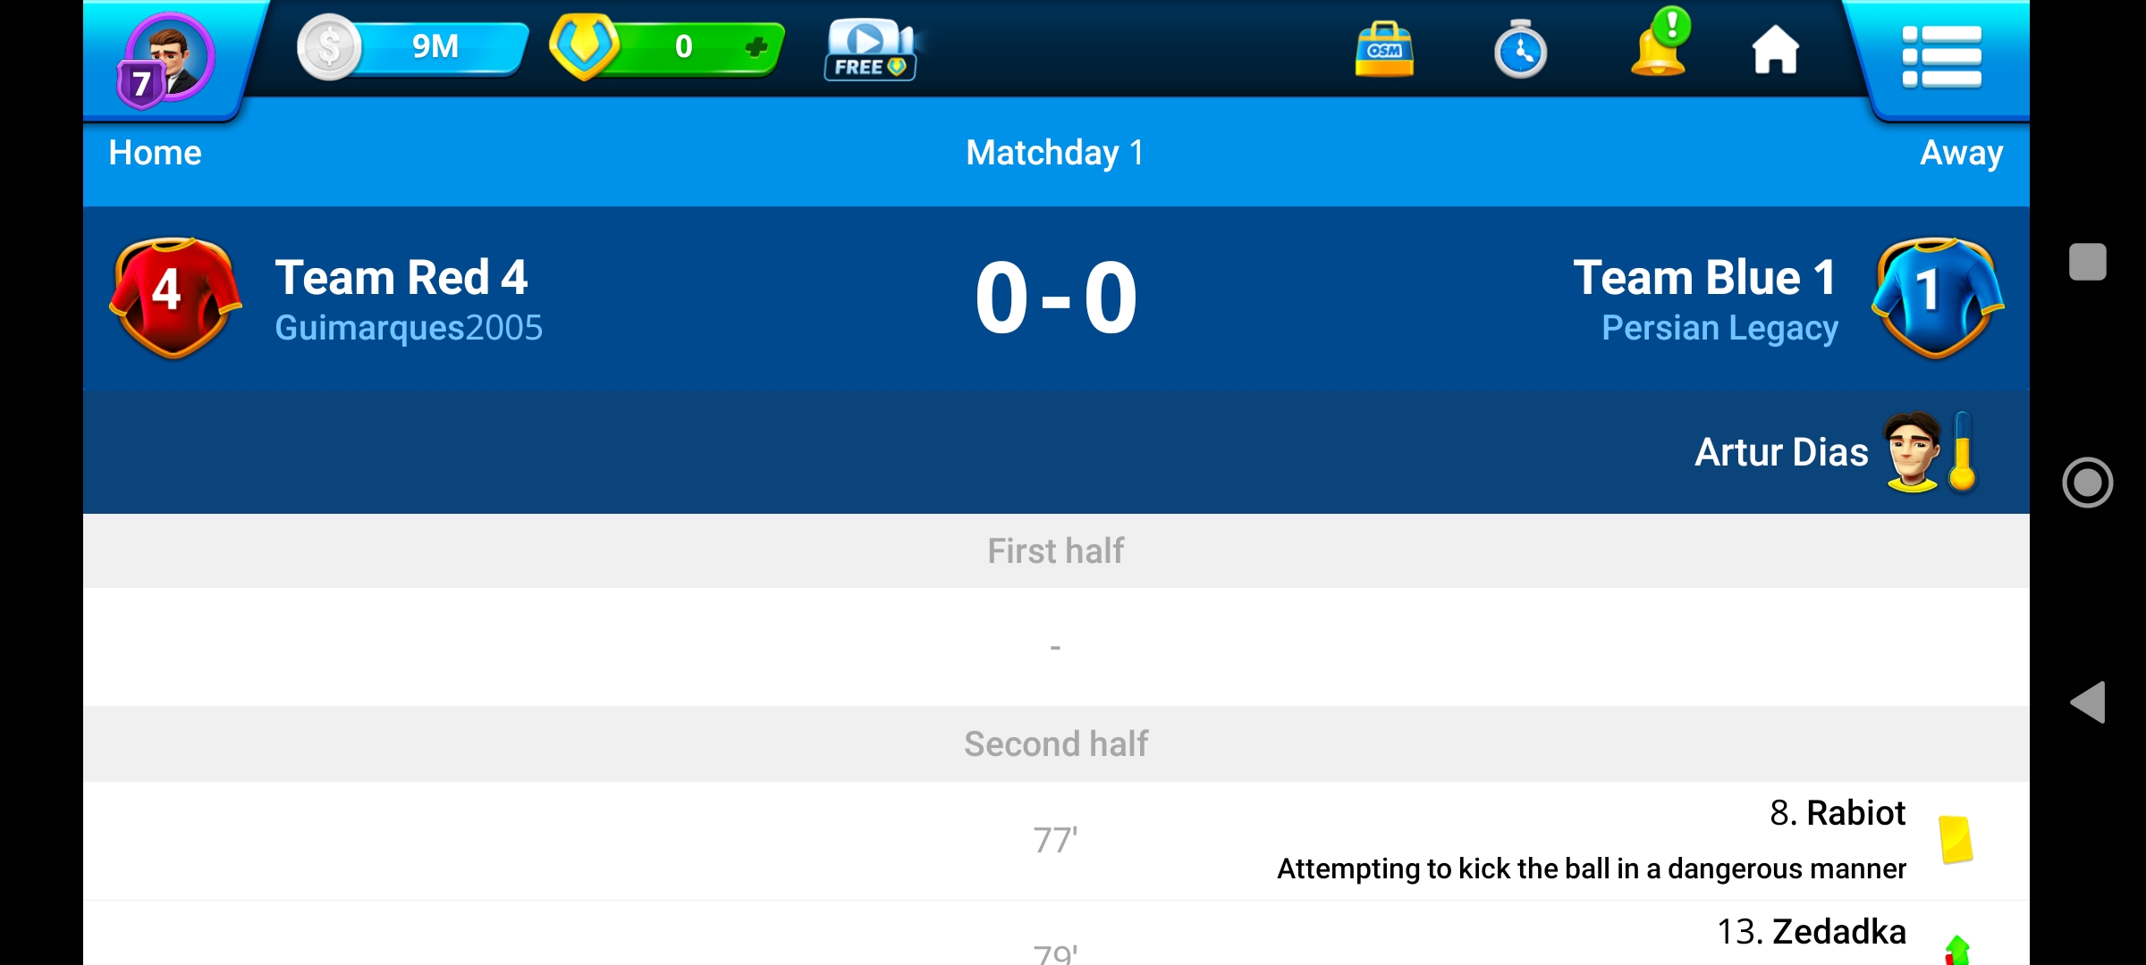
Task: Open manager Persian Legacy's profile
Action: [x=1719, y=329]
